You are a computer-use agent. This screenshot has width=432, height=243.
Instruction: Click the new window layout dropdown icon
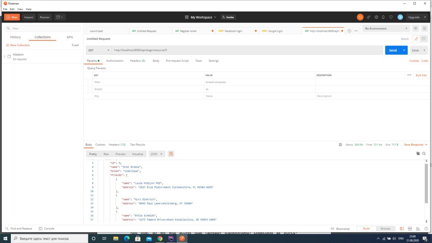click(59, 17)
